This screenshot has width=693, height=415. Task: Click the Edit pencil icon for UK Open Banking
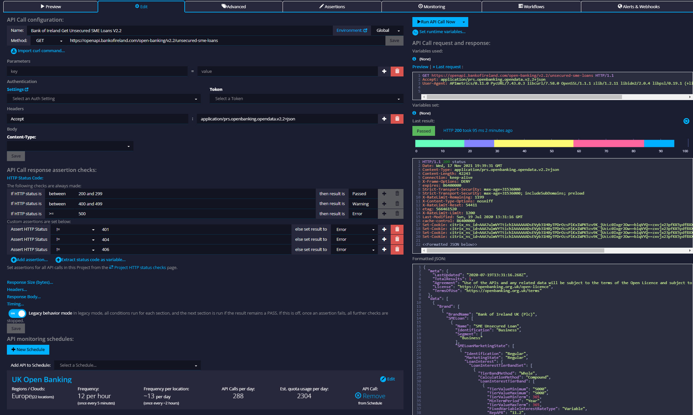[383, 379]
